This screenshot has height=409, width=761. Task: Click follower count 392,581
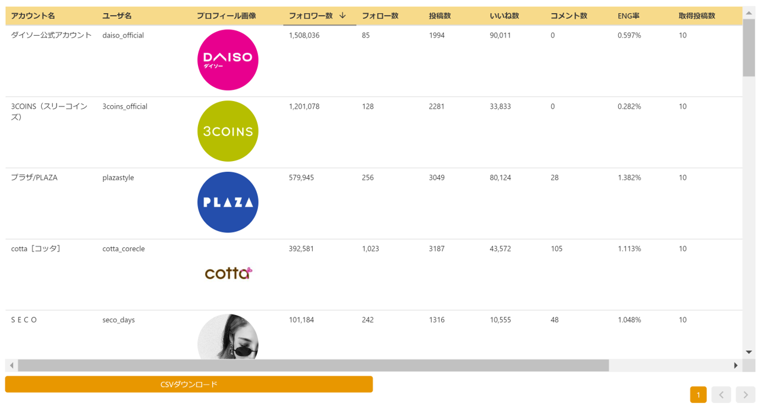(x=301, y=248)
